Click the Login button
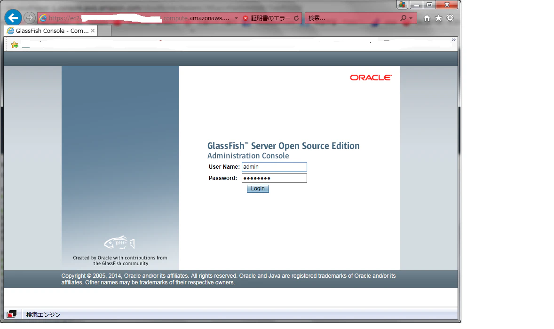This screenshot has height=329, width=554. tap(258, 188)
